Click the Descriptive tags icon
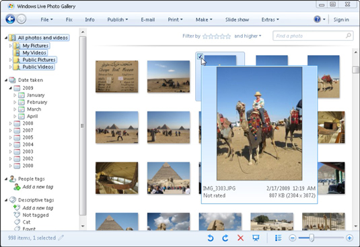Viewport: 360px width, 247px height. coord(12,200)
